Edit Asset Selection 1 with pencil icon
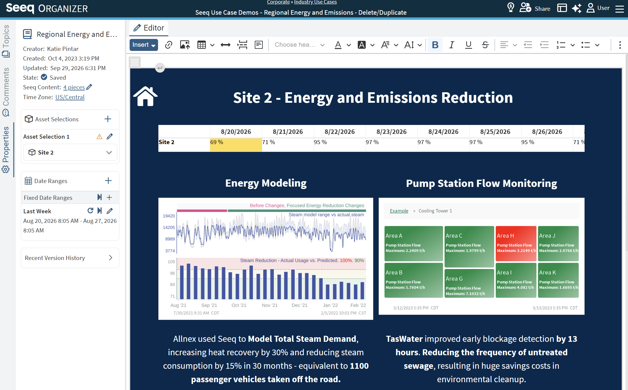The height and width of the screenshot is (390, 628). [x=110, y=137]
